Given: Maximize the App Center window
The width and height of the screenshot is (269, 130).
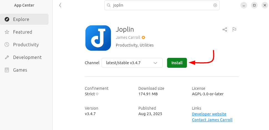Looking at the screenshot, I should (254, 5).
